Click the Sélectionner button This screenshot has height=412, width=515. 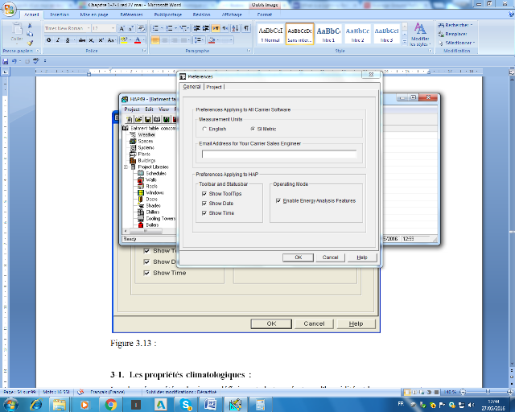point(457,43)
